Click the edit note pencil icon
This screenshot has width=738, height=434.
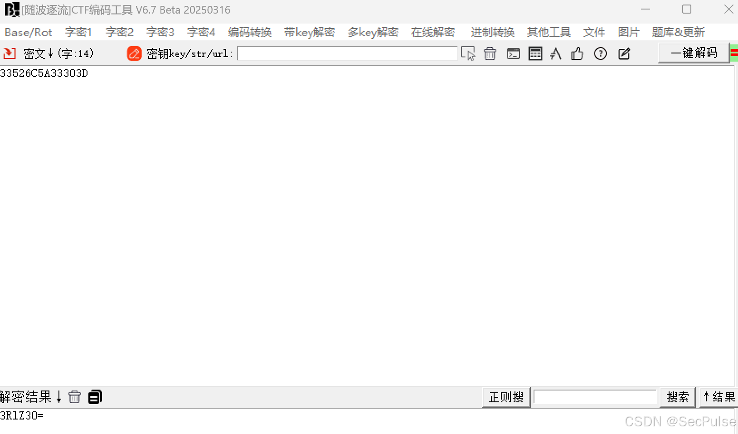[x=624, y=53]
